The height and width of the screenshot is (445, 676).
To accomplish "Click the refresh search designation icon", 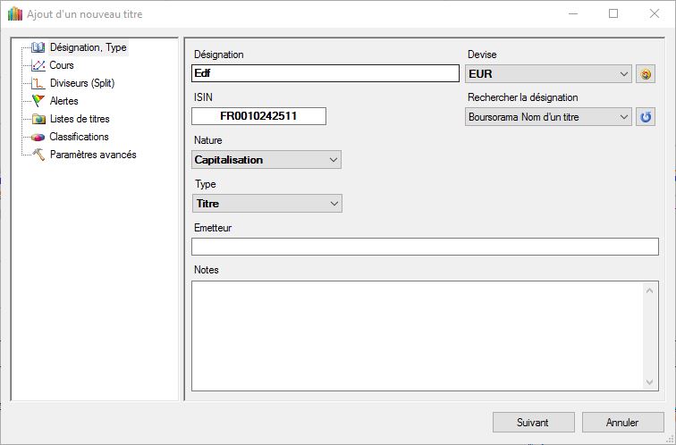I will point(645,117).
